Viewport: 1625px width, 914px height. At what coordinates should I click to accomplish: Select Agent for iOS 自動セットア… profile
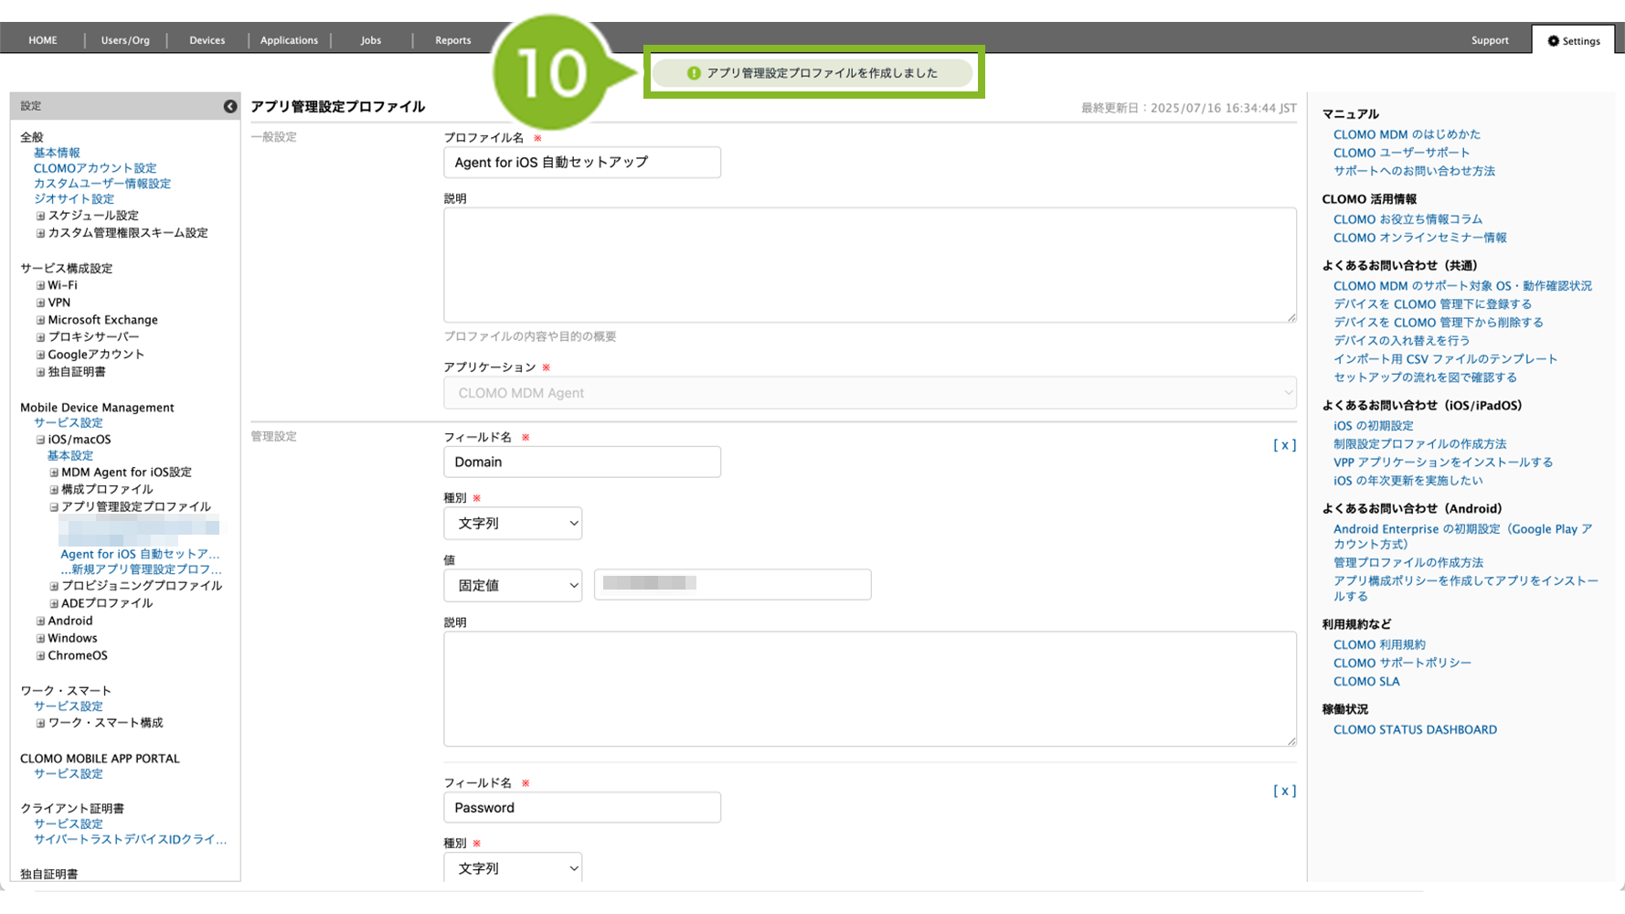click(x=140, y=554)
